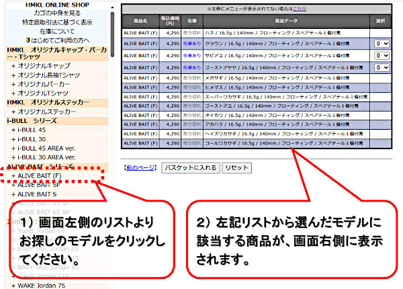403x289 pixels.
Task: Click 在庫あり in the ゴーストアヤヤ row
Action: coord(192,68)
